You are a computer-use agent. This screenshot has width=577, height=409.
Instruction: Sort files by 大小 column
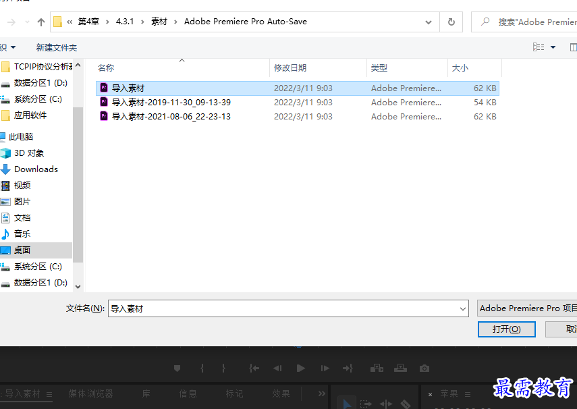tap(460, 67)
